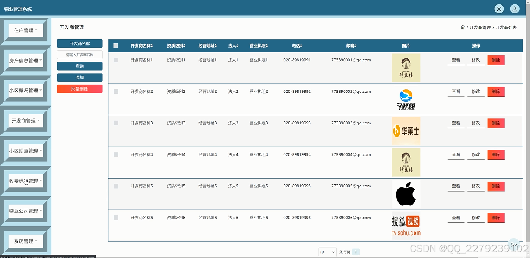Check the row for 开发商名称4
The image size is (530, 258).
116,154
